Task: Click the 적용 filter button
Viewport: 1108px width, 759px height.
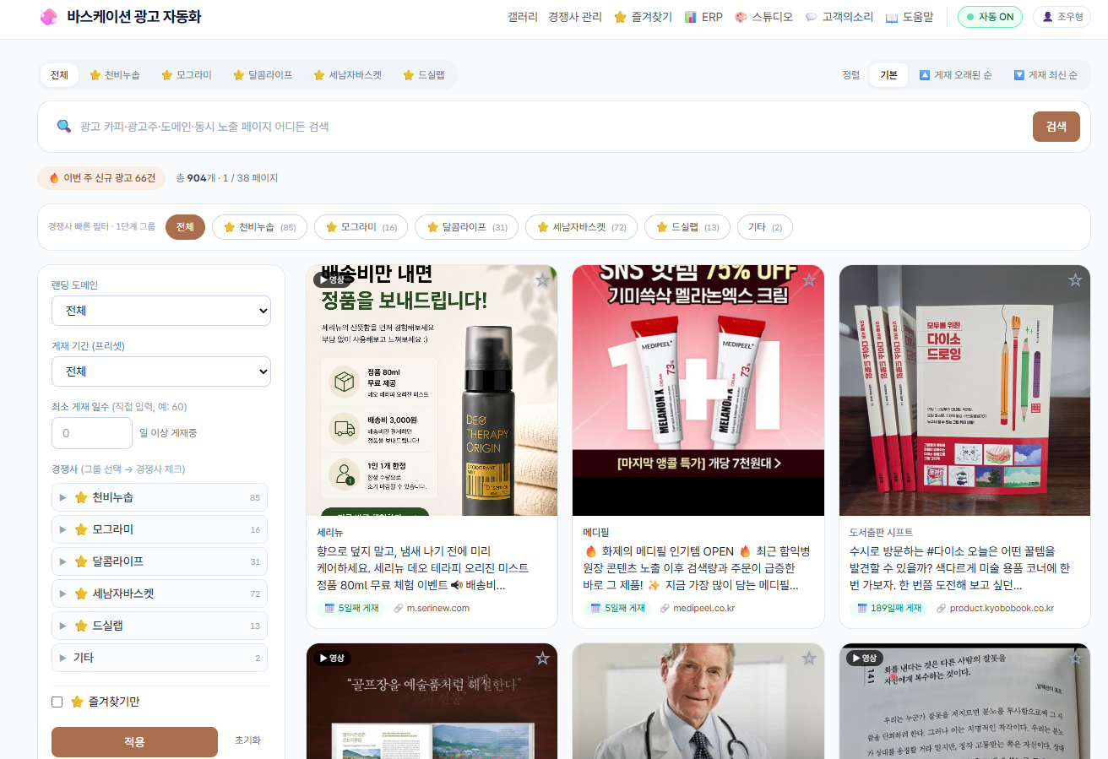Action: pyautogui.click(x=134, y=742)
